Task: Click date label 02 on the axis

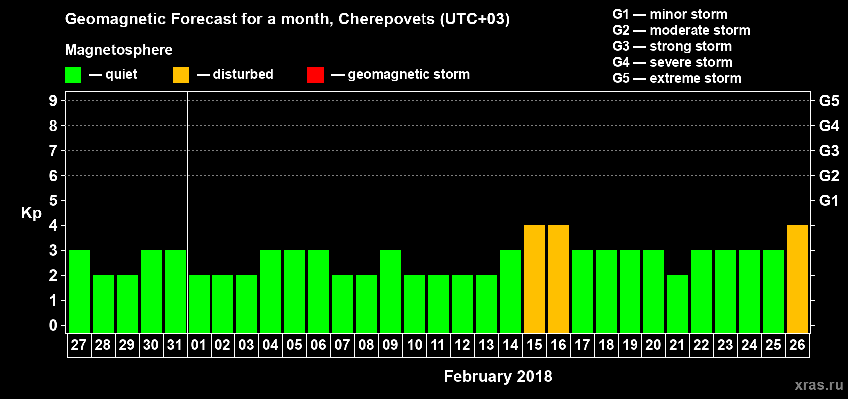Action: [x=222, y=345]
